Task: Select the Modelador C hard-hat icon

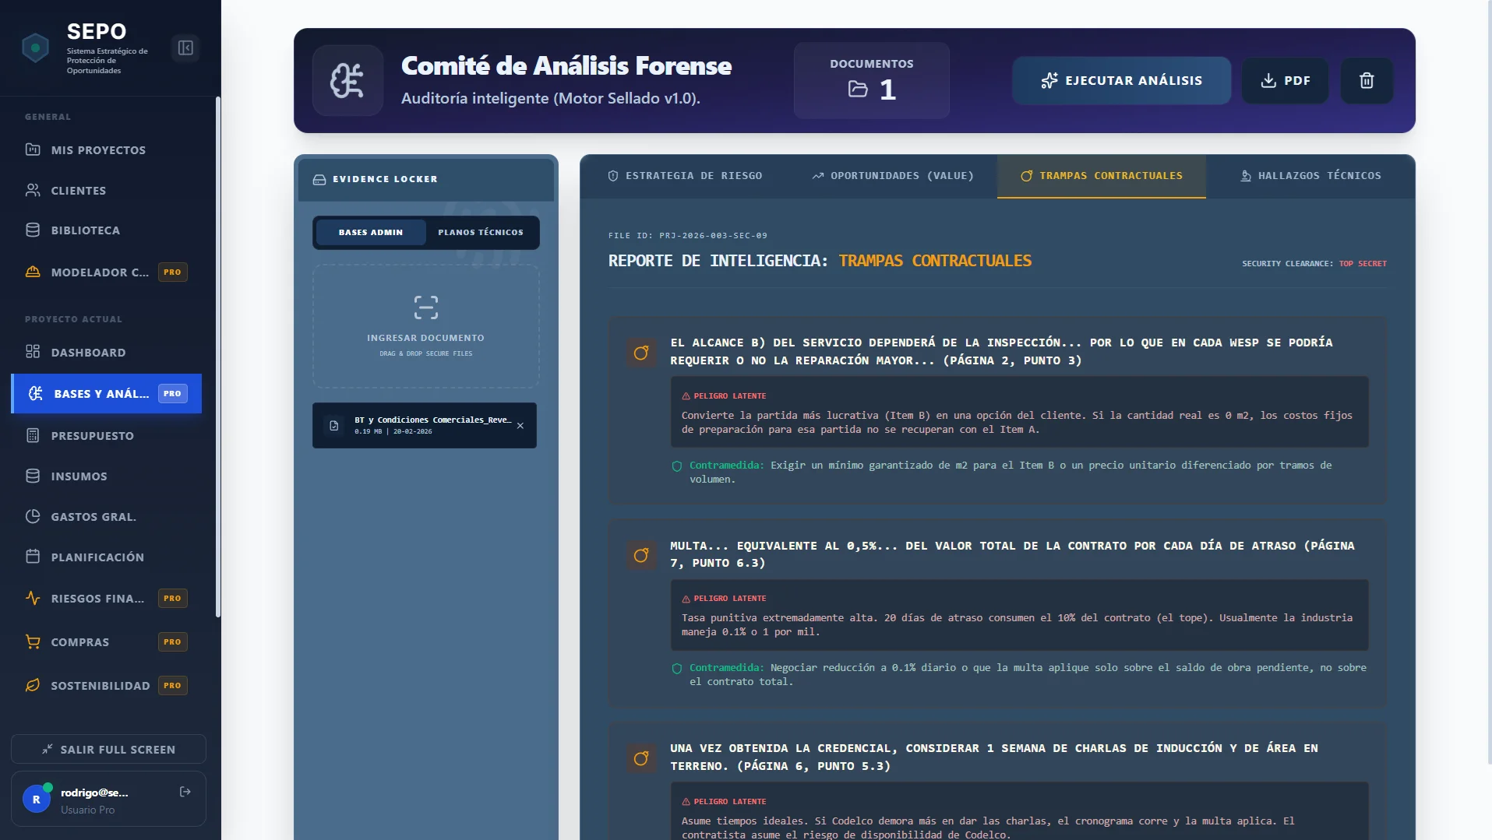Action: pyautogui.click(x=32, y=272)
